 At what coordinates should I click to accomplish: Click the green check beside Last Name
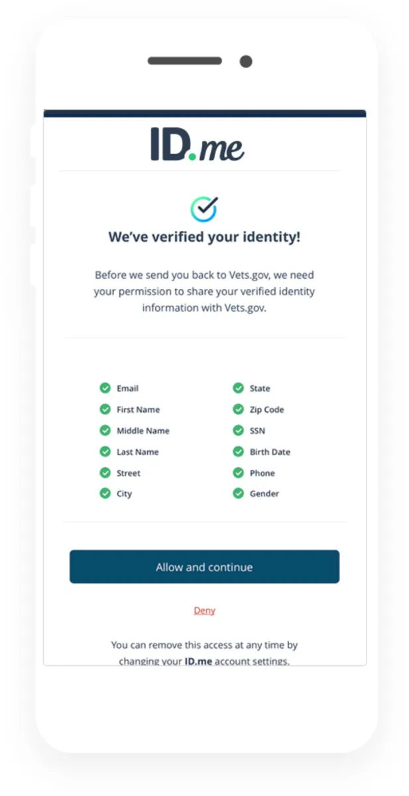point(105,452)
